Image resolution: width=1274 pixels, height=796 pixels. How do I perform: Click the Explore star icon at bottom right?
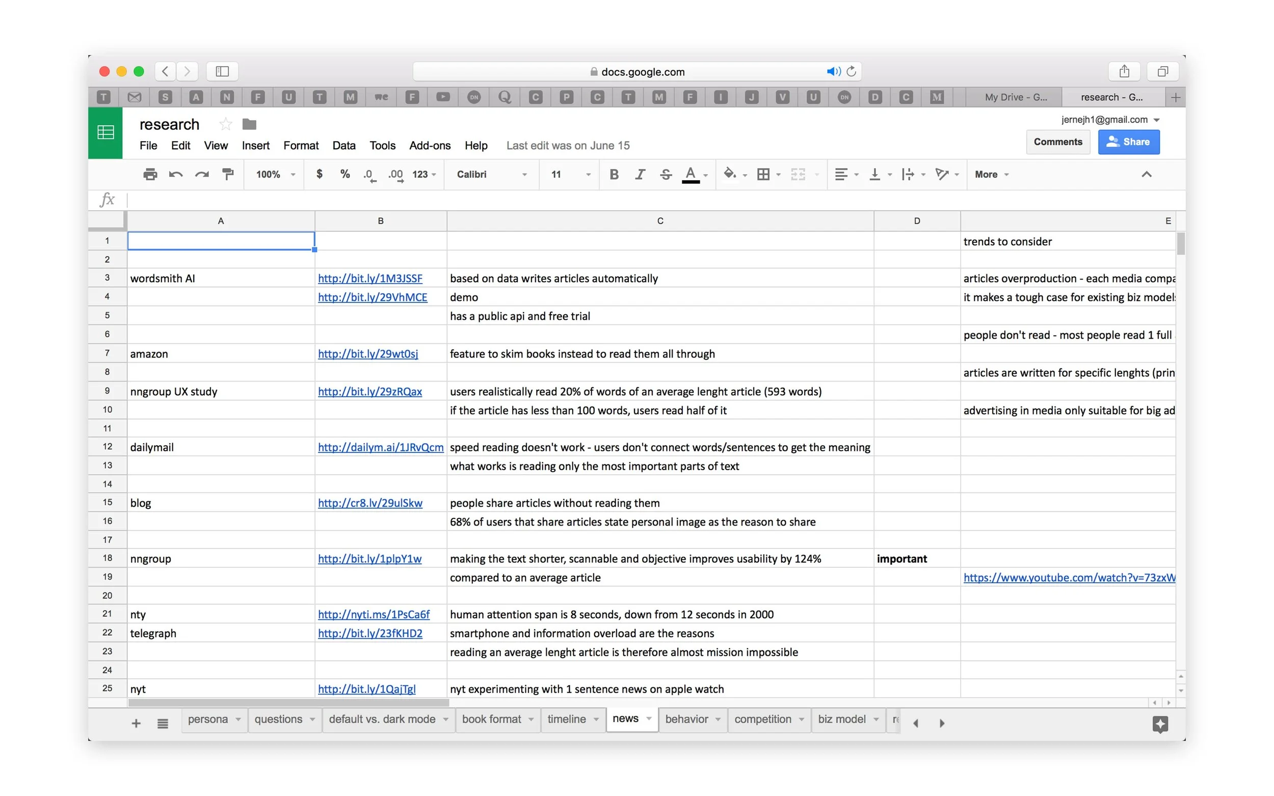tap(1160, 724)
